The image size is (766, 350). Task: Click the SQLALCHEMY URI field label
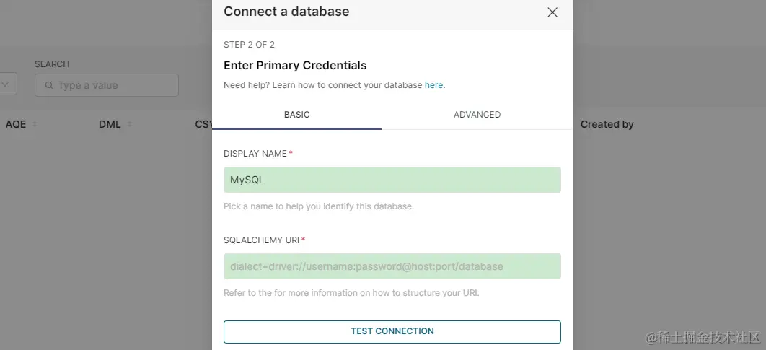(x=261, y=240)
